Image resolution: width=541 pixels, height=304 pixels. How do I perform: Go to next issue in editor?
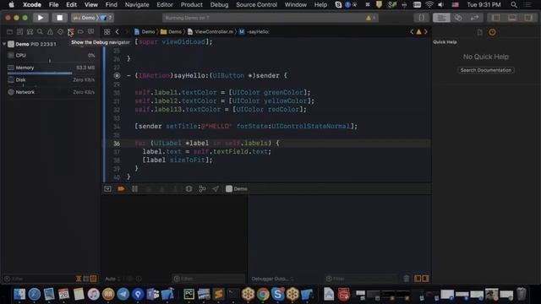point(426,32)
